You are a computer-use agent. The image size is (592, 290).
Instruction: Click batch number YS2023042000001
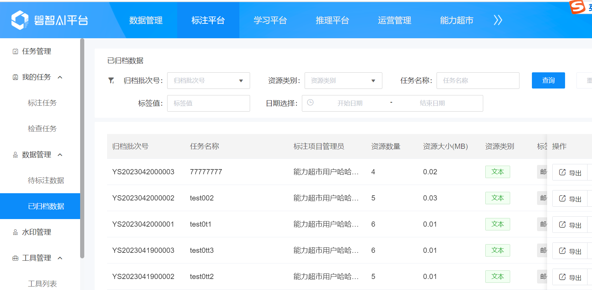pos(143,224)
